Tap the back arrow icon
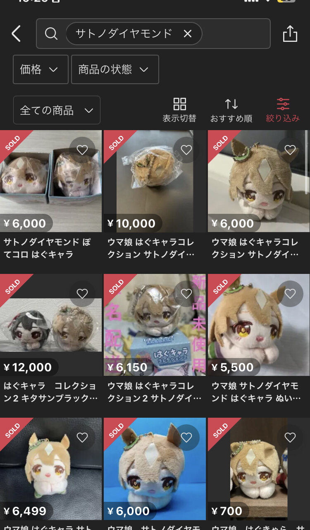This screenshot has height=530, width=310. 16,34
